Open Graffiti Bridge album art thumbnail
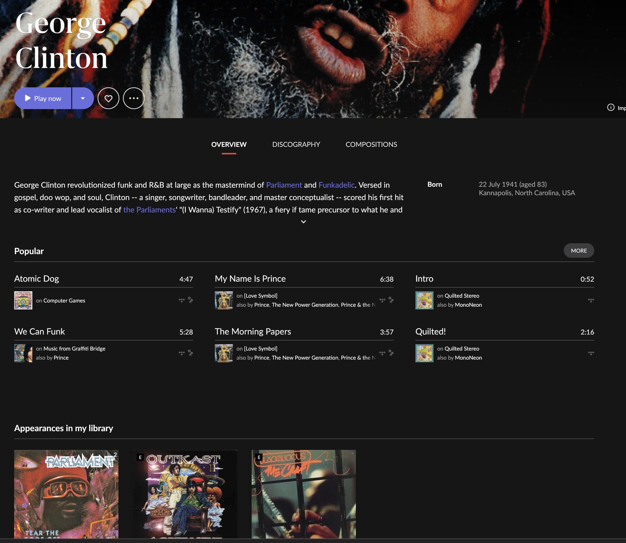 tap(23, 353)
